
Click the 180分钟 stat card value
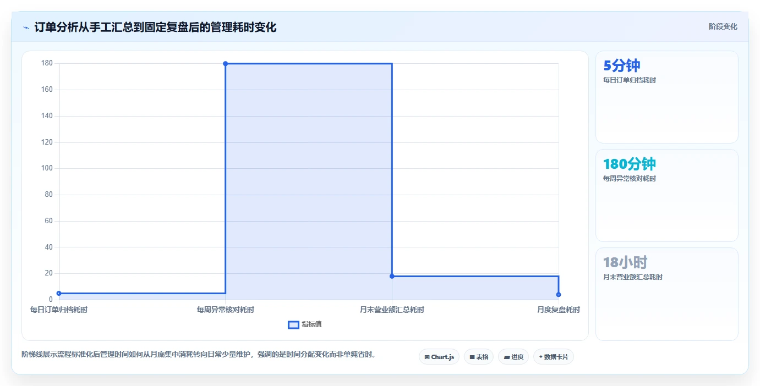(630, 164)
